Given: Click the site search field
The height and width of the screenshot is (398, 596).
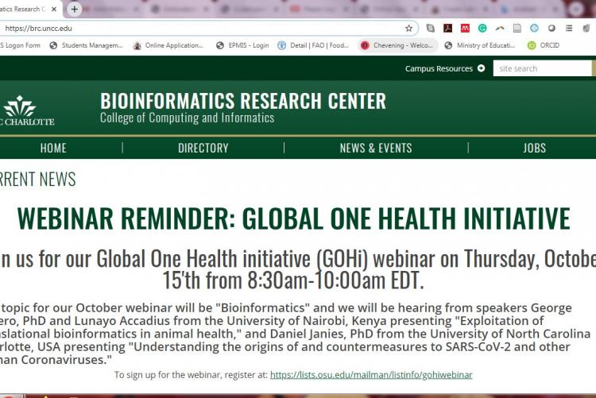Looking at the screenshot, I should click(x=540, y=68).
